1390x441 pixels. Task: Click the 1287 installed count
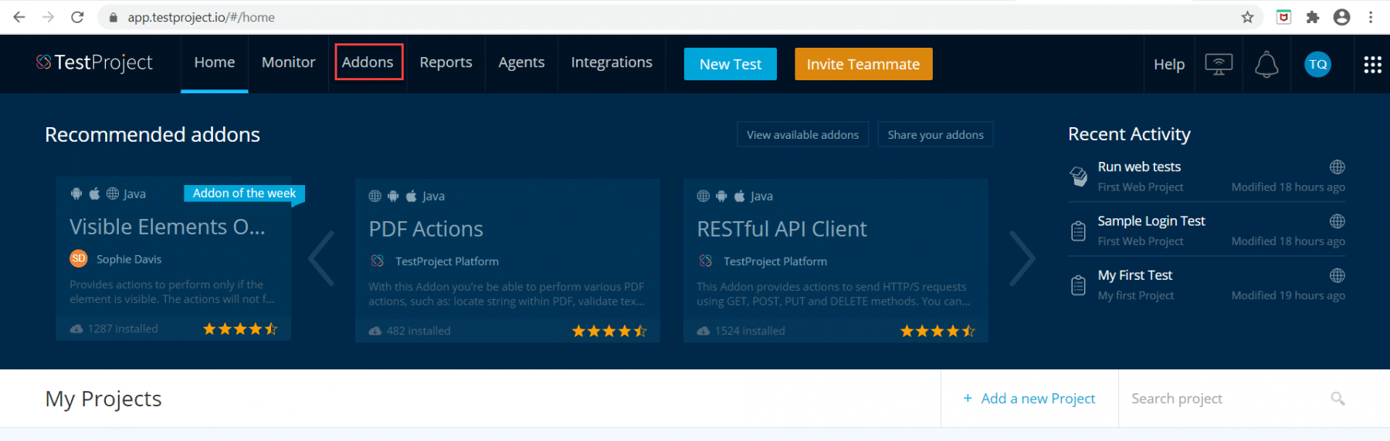pyautogui.click(x=123, y=329)
